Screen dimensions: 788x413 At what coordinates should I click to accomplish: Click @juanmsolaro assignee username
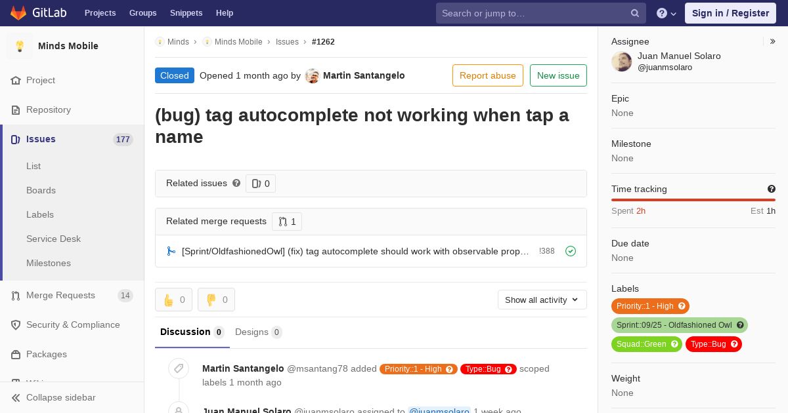(x=665, y=68)
